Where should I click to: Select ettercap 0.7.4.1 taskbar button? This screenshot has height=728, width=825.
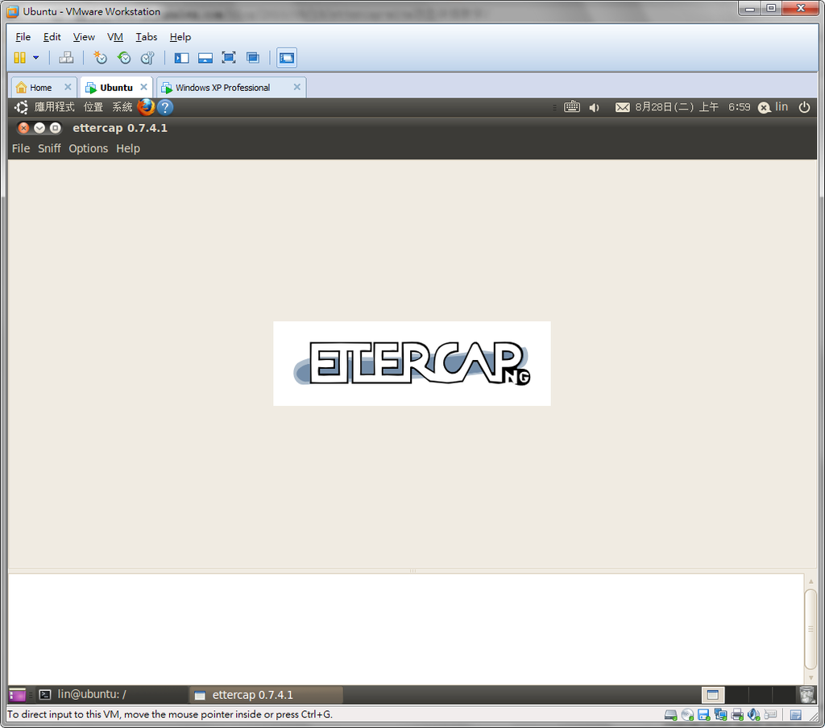coord(266,695)
